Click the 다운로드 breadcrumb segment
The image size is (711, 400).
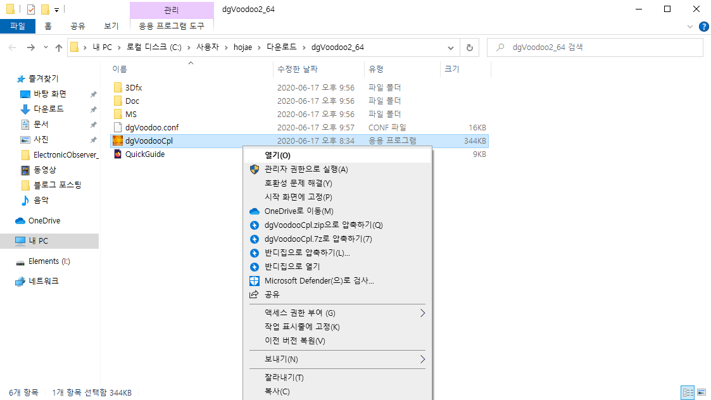[x=281, y=47]
